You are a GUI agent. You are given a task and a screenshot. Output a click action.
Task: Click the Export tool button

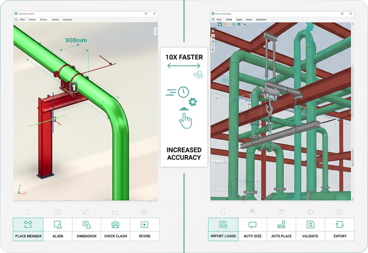[340, 229]
